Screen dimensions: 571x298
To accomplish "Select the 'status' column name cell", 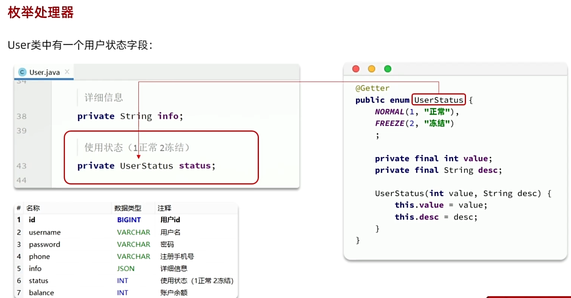I will point(39,281).
